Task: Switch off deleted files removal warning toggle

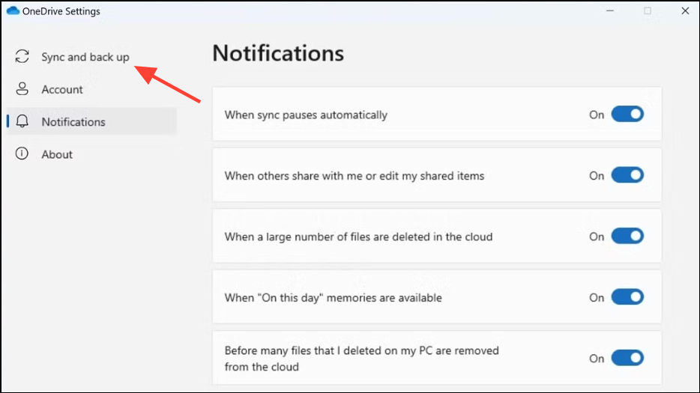Action: pyautogui.click(x=627, y=358)
